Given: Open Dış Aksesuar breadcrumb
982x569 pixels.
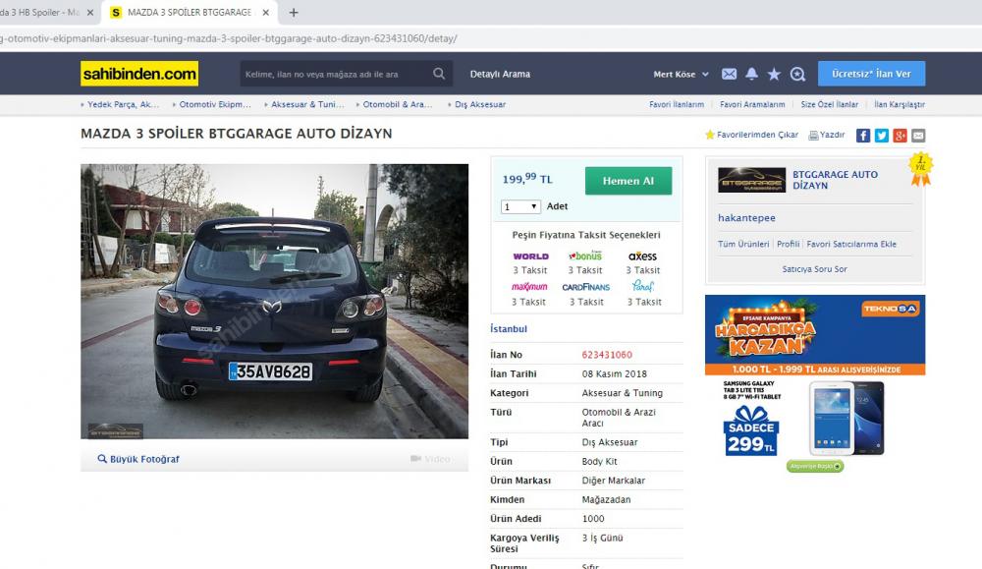Looking at the screenshot, I should coord(480,104).
